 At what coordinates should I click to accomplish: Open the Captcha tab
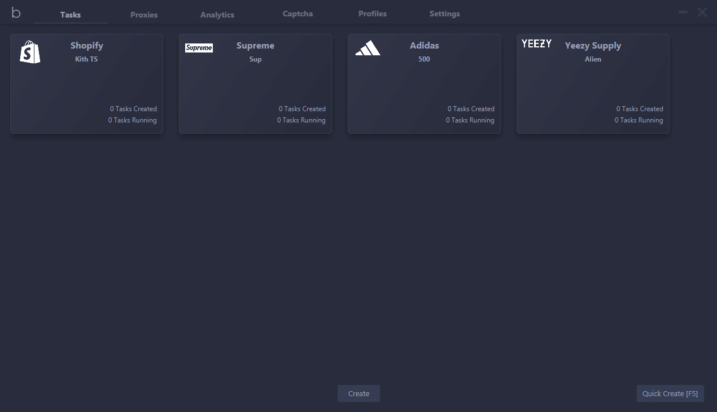click(298, 14)
